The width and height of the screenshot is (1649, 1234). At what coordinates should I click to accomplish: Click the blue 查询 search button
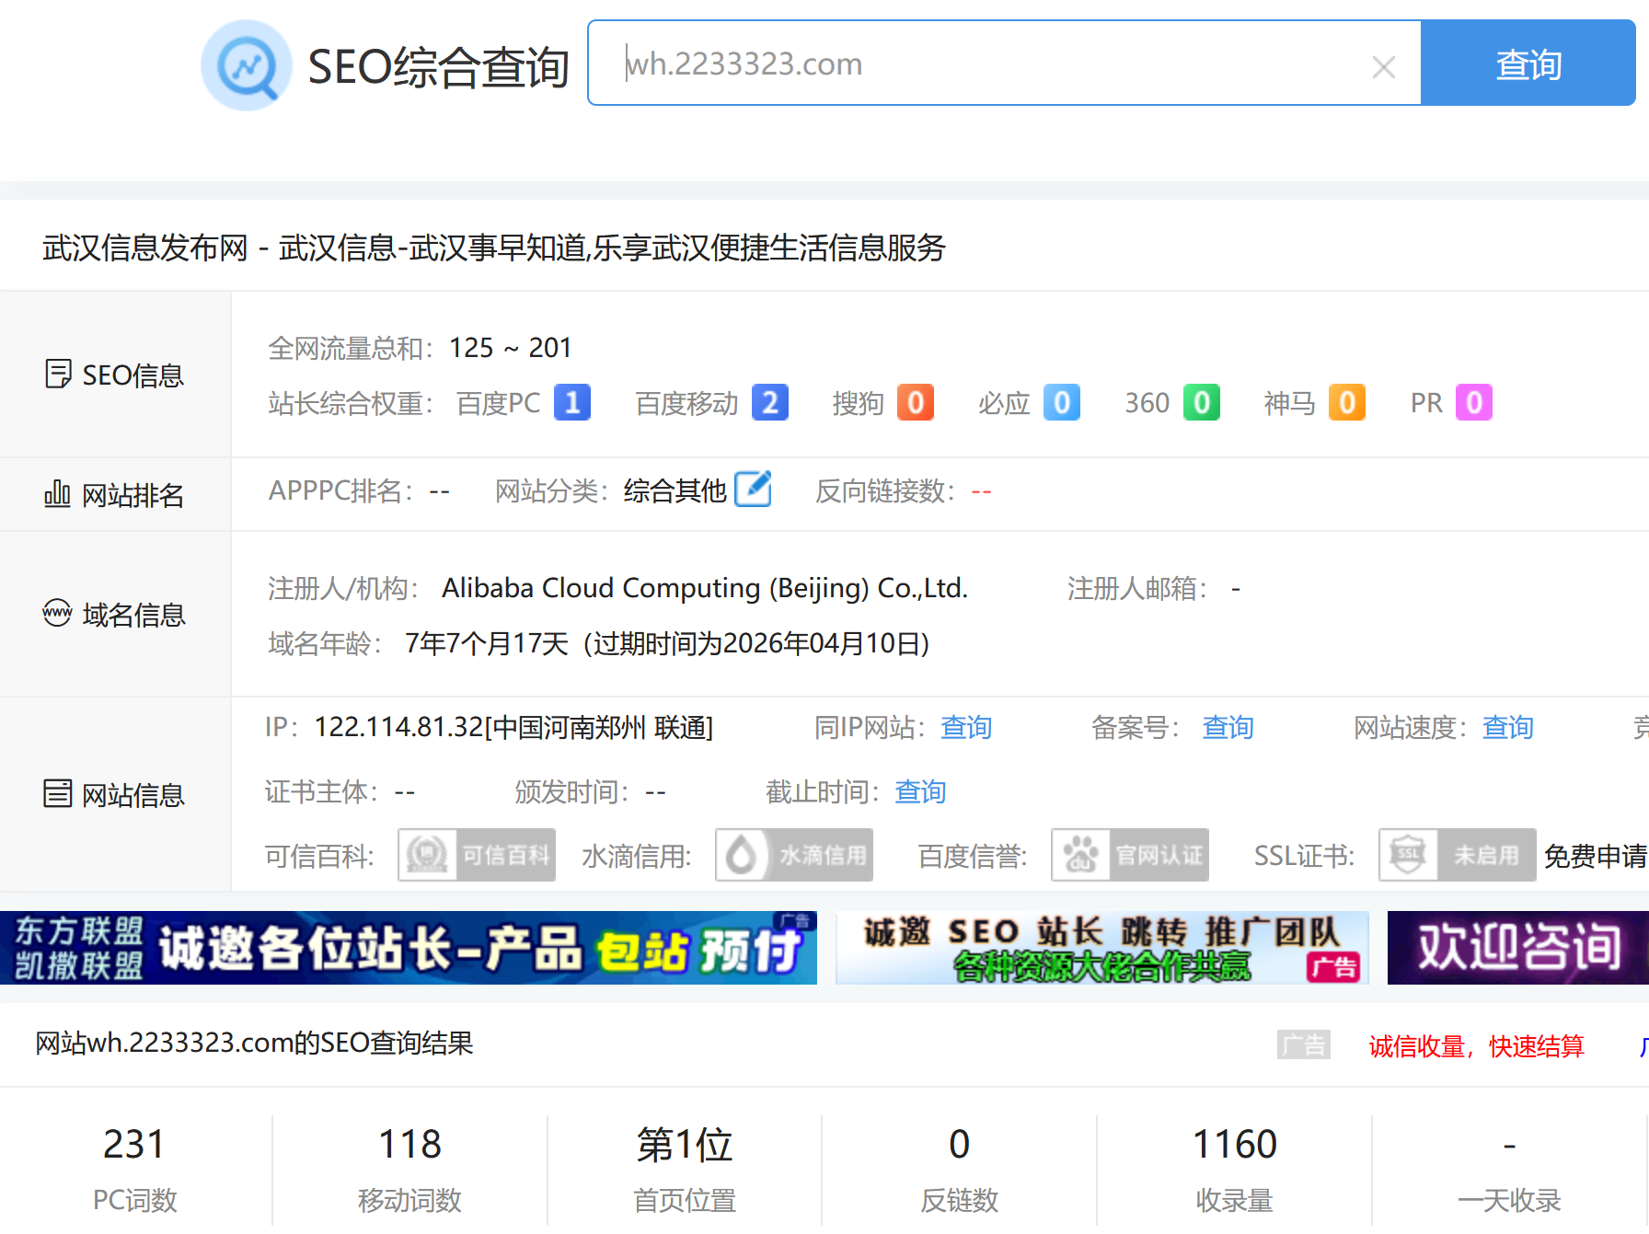(1527, 64)
